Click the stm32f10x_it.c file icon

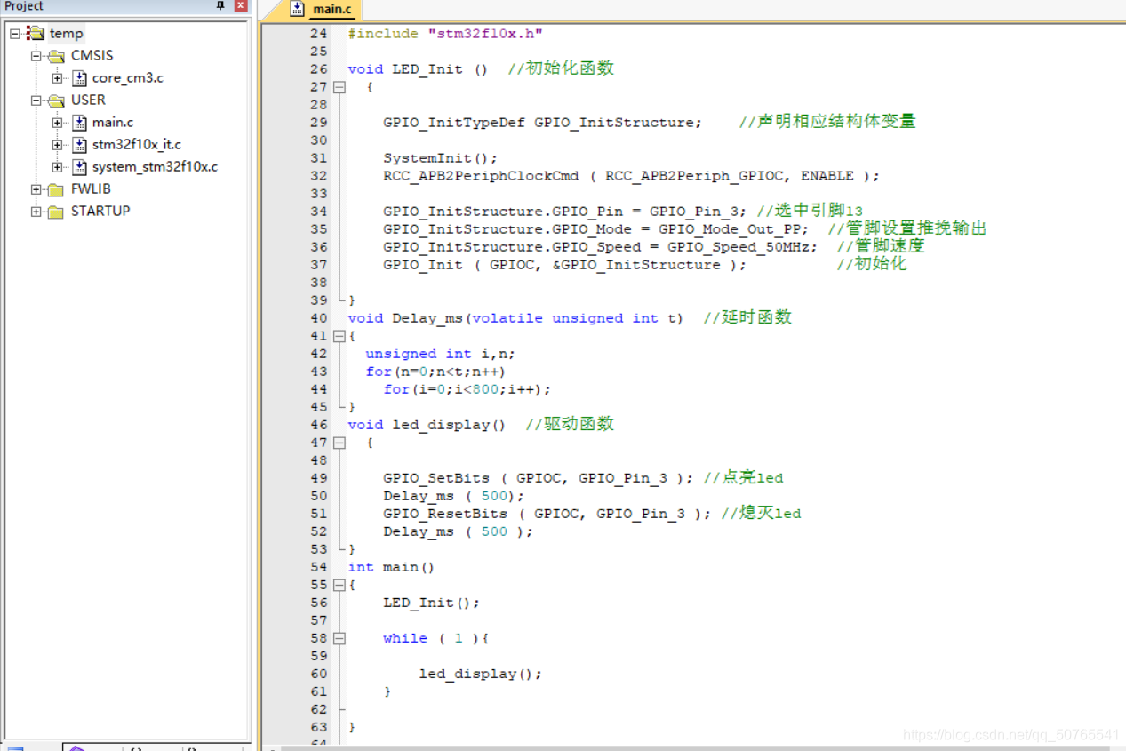coord(79,145)
